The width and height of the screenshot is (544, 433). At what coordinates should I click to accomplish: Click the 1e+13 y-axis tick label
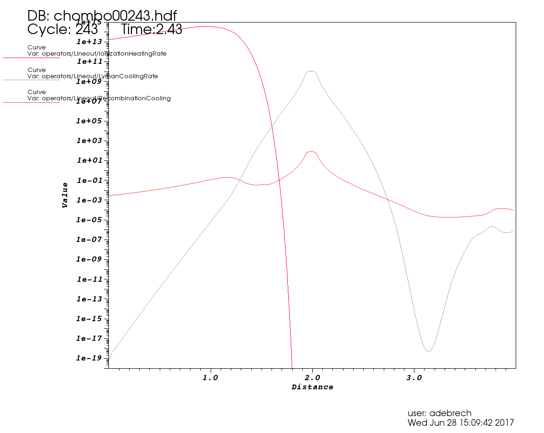(90, 42)
